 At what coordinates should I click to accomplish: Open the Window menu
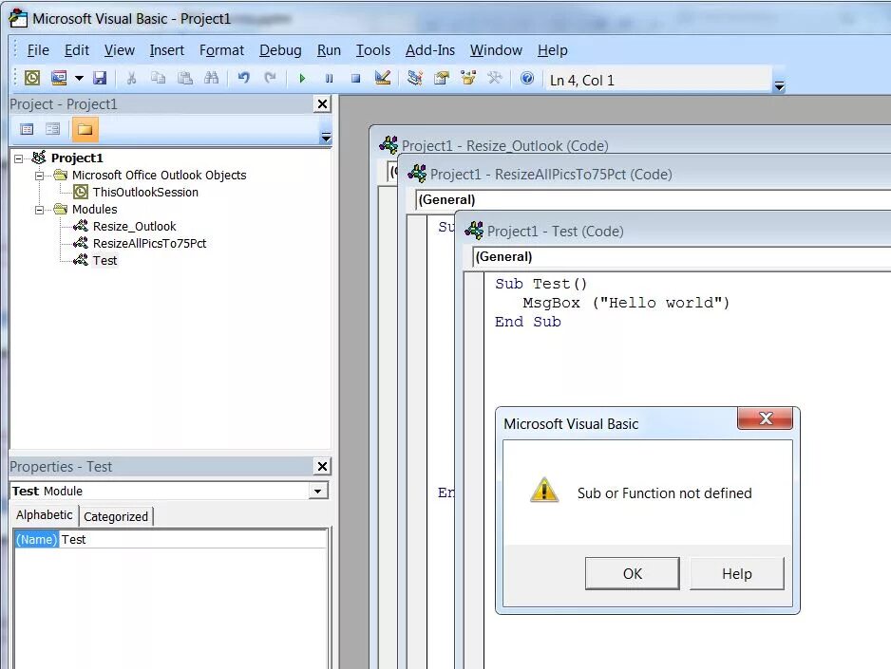pos(496,50)
